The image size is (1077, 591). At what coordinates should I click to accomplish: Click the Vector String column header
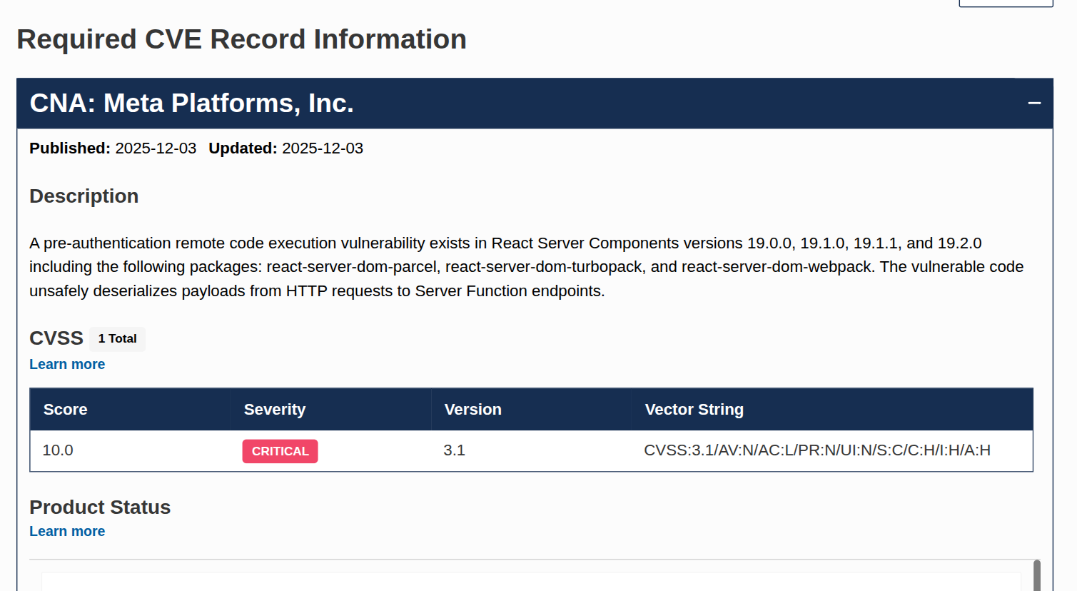click(694, 410)
